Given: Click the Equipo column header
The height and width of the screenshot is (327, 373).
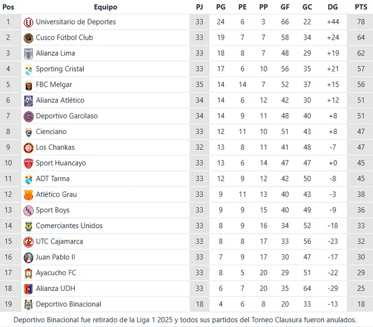Looking at the screenshot, I should (x=105, y=7).
